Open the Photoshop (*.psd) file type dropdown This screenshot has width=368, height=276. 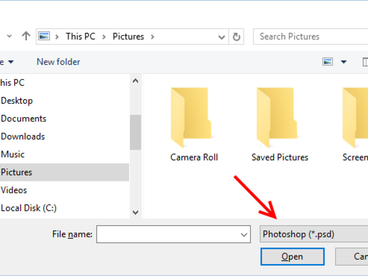pyautogui.click(x=313, y=234)
